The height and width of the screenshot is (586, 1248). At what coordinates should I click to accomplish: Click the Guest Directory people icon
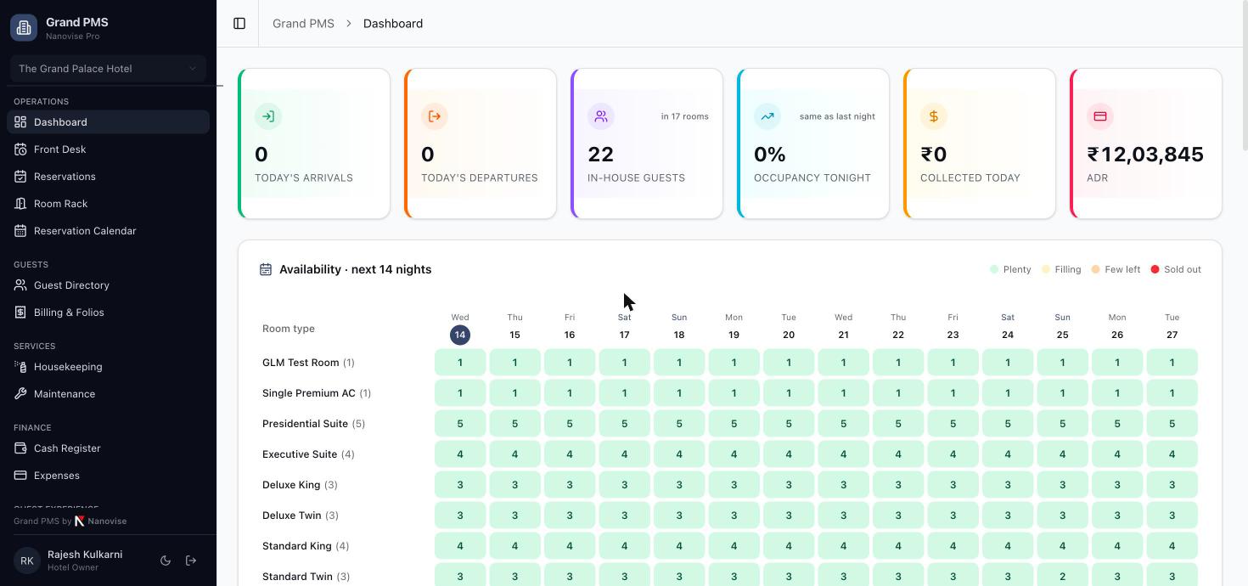click(20, 285)
